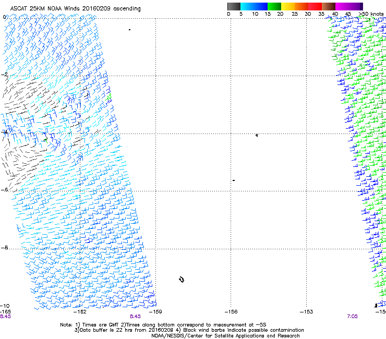Click the '-156' longitude label
This screenshot has width=386, height=339.
tap(231, 312)
